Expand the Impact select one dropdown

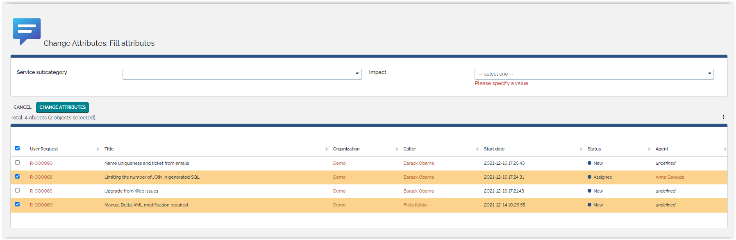click(x=594, y=74)
